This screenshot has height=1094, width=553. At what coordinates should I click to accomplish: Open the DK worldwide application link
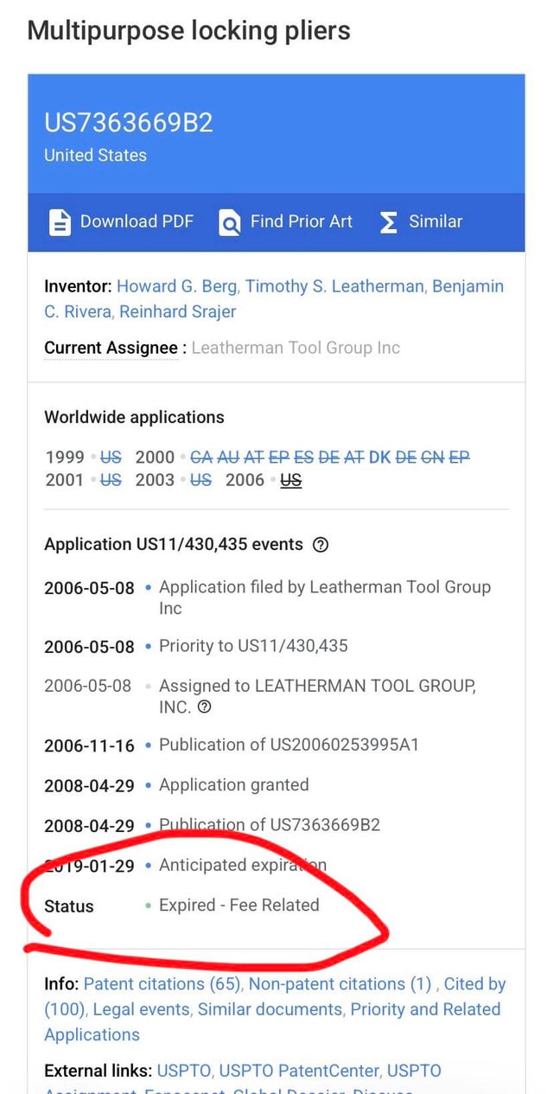(x=379, y=457)
